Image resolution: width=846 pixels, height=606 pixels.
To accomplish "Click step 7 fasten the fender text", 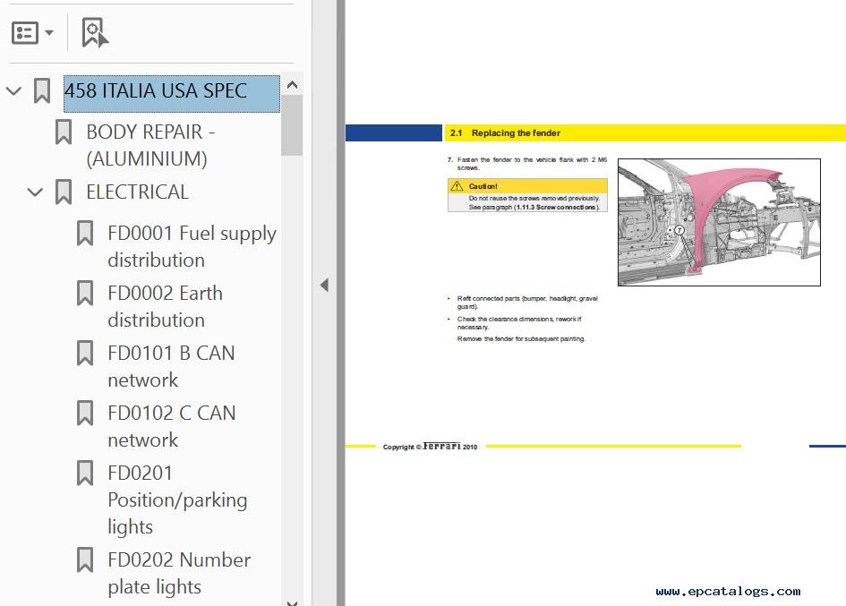I will (x=527, y=164).
